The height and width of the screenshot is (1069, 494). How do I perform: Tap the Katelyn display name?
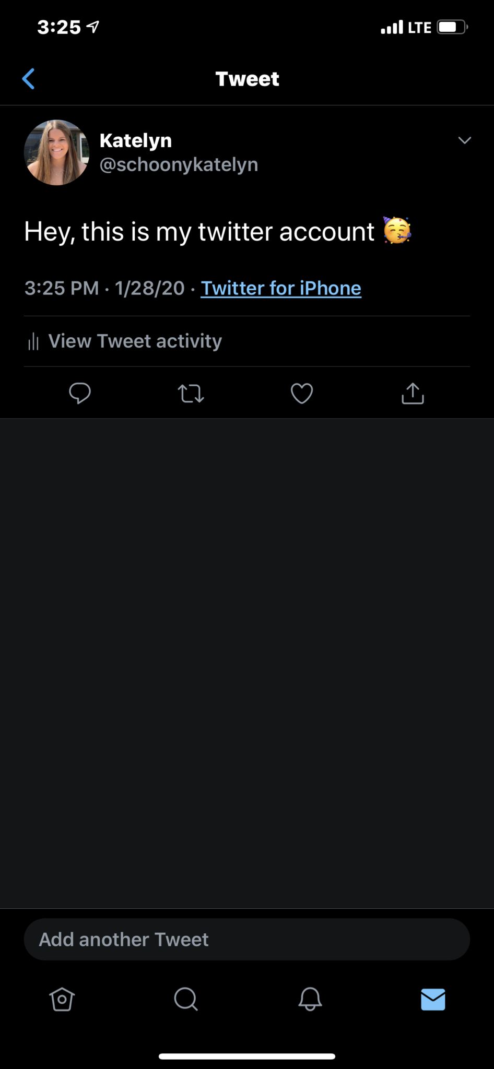click(136, 140)
